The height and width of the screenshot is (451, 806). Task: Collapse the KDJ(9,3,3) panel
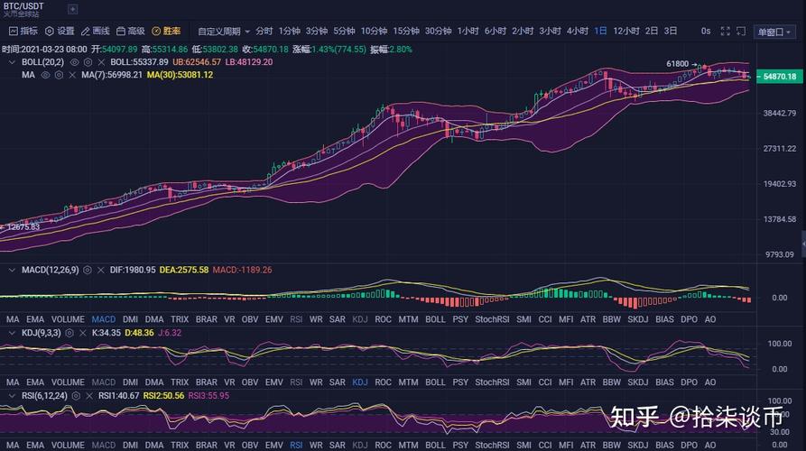pyautogui.click(x=12, y=333)
